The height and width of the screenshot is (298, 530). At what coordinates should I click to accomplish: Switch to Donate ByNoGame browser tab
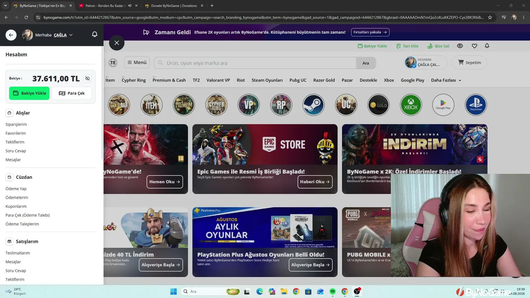tap(174, 6)
